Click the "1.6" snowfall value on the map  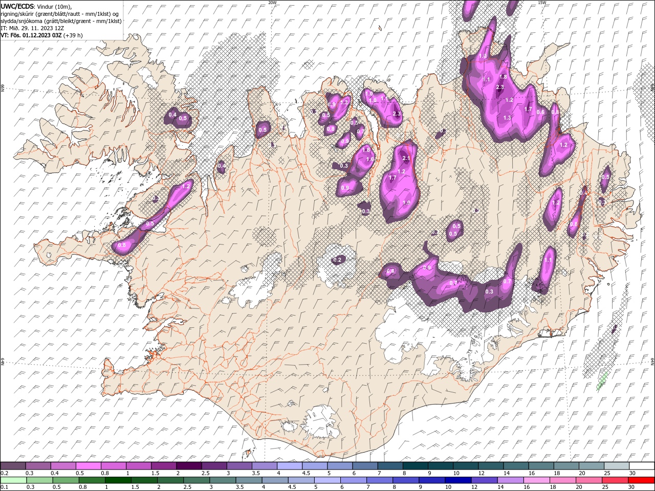click(x=370, y=160)
